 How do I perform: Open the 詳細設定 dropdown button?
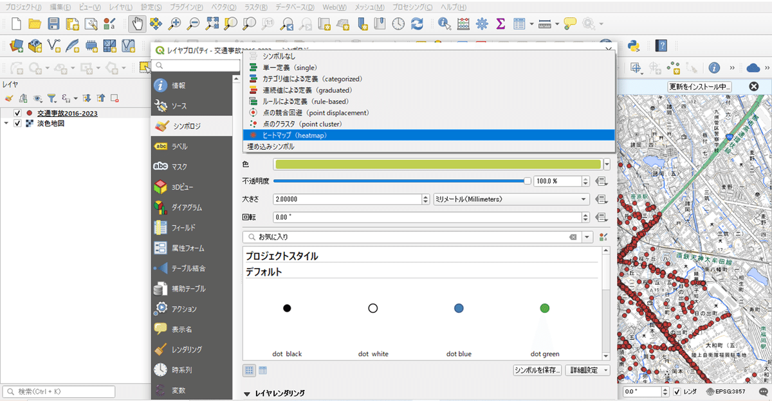[x=588, y=371]
